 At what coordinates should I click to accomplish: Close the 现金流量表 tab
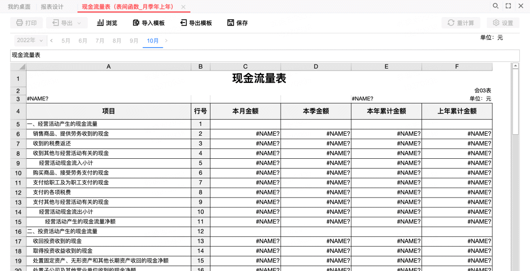pyautogui.click(x=183, y=7)
